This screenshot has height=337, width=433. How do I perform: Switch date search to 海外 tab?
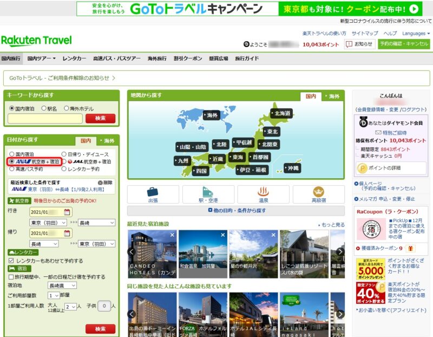coord(107,141)
